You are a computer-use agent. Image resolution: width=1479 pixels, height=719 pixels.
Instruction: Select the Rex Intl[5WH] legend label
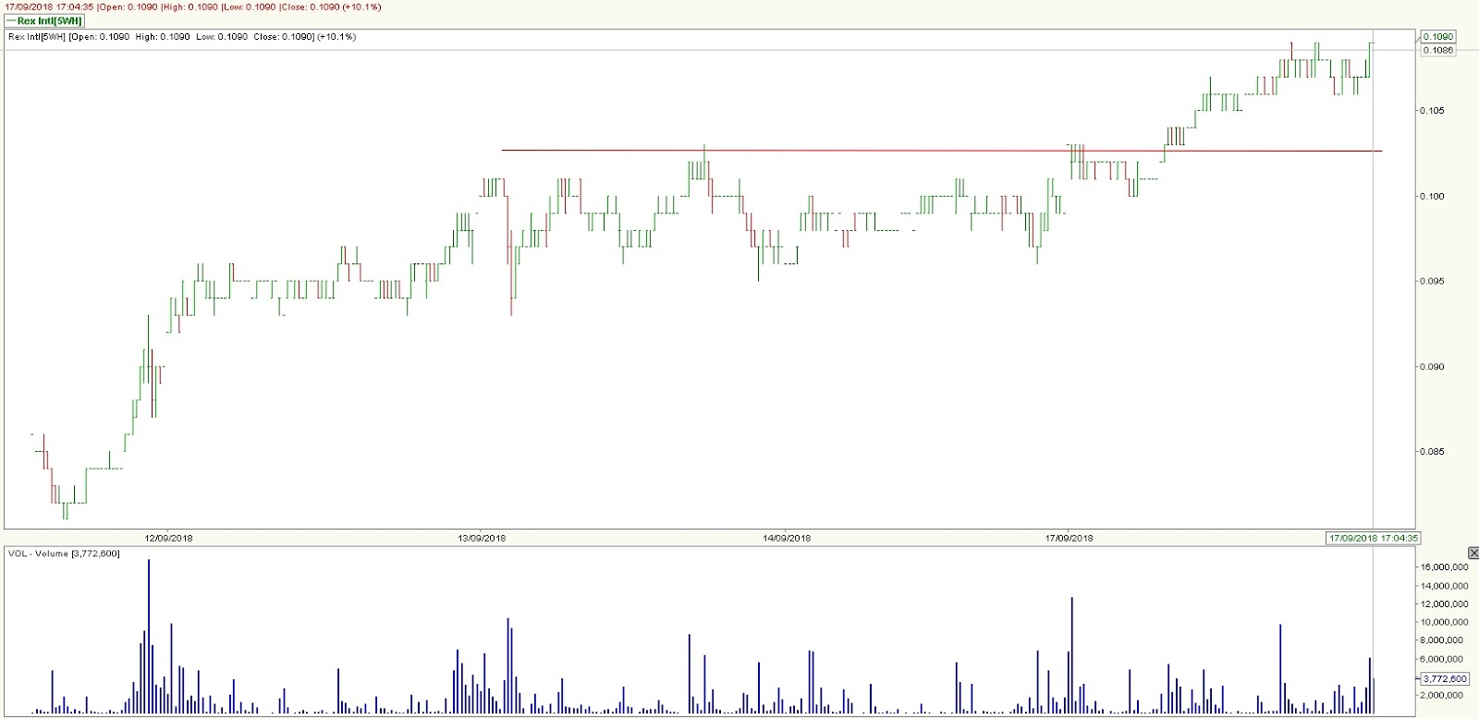44,19
